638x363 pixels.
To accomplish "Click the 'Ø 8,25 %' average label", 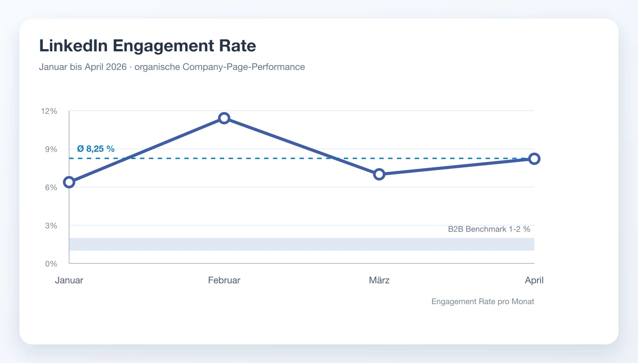I will coord(96,149).
